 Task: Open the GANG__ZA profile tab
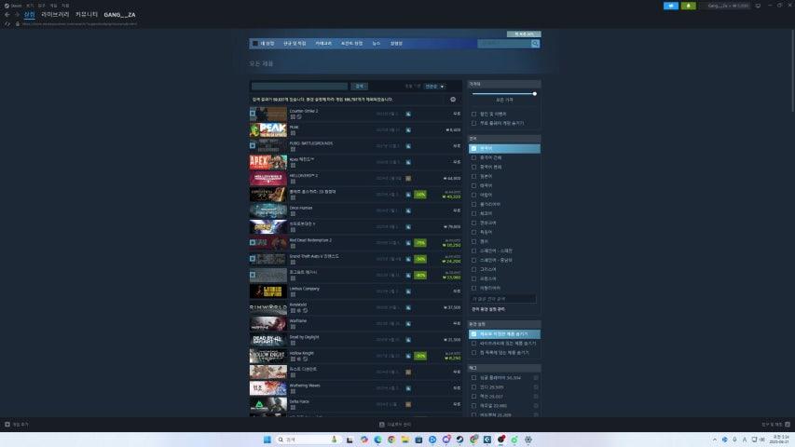click(119, 15)
